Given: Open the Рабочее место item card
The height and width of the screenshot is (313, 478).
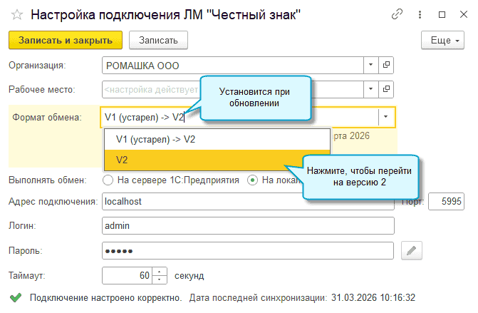Looking at the screenshot, I should (x=386, y=89).
